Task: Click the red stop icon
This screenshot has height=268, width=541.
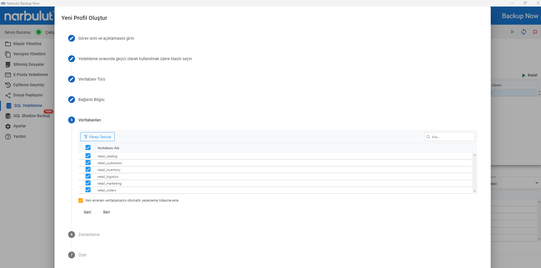Action: [x=535, y=32]
